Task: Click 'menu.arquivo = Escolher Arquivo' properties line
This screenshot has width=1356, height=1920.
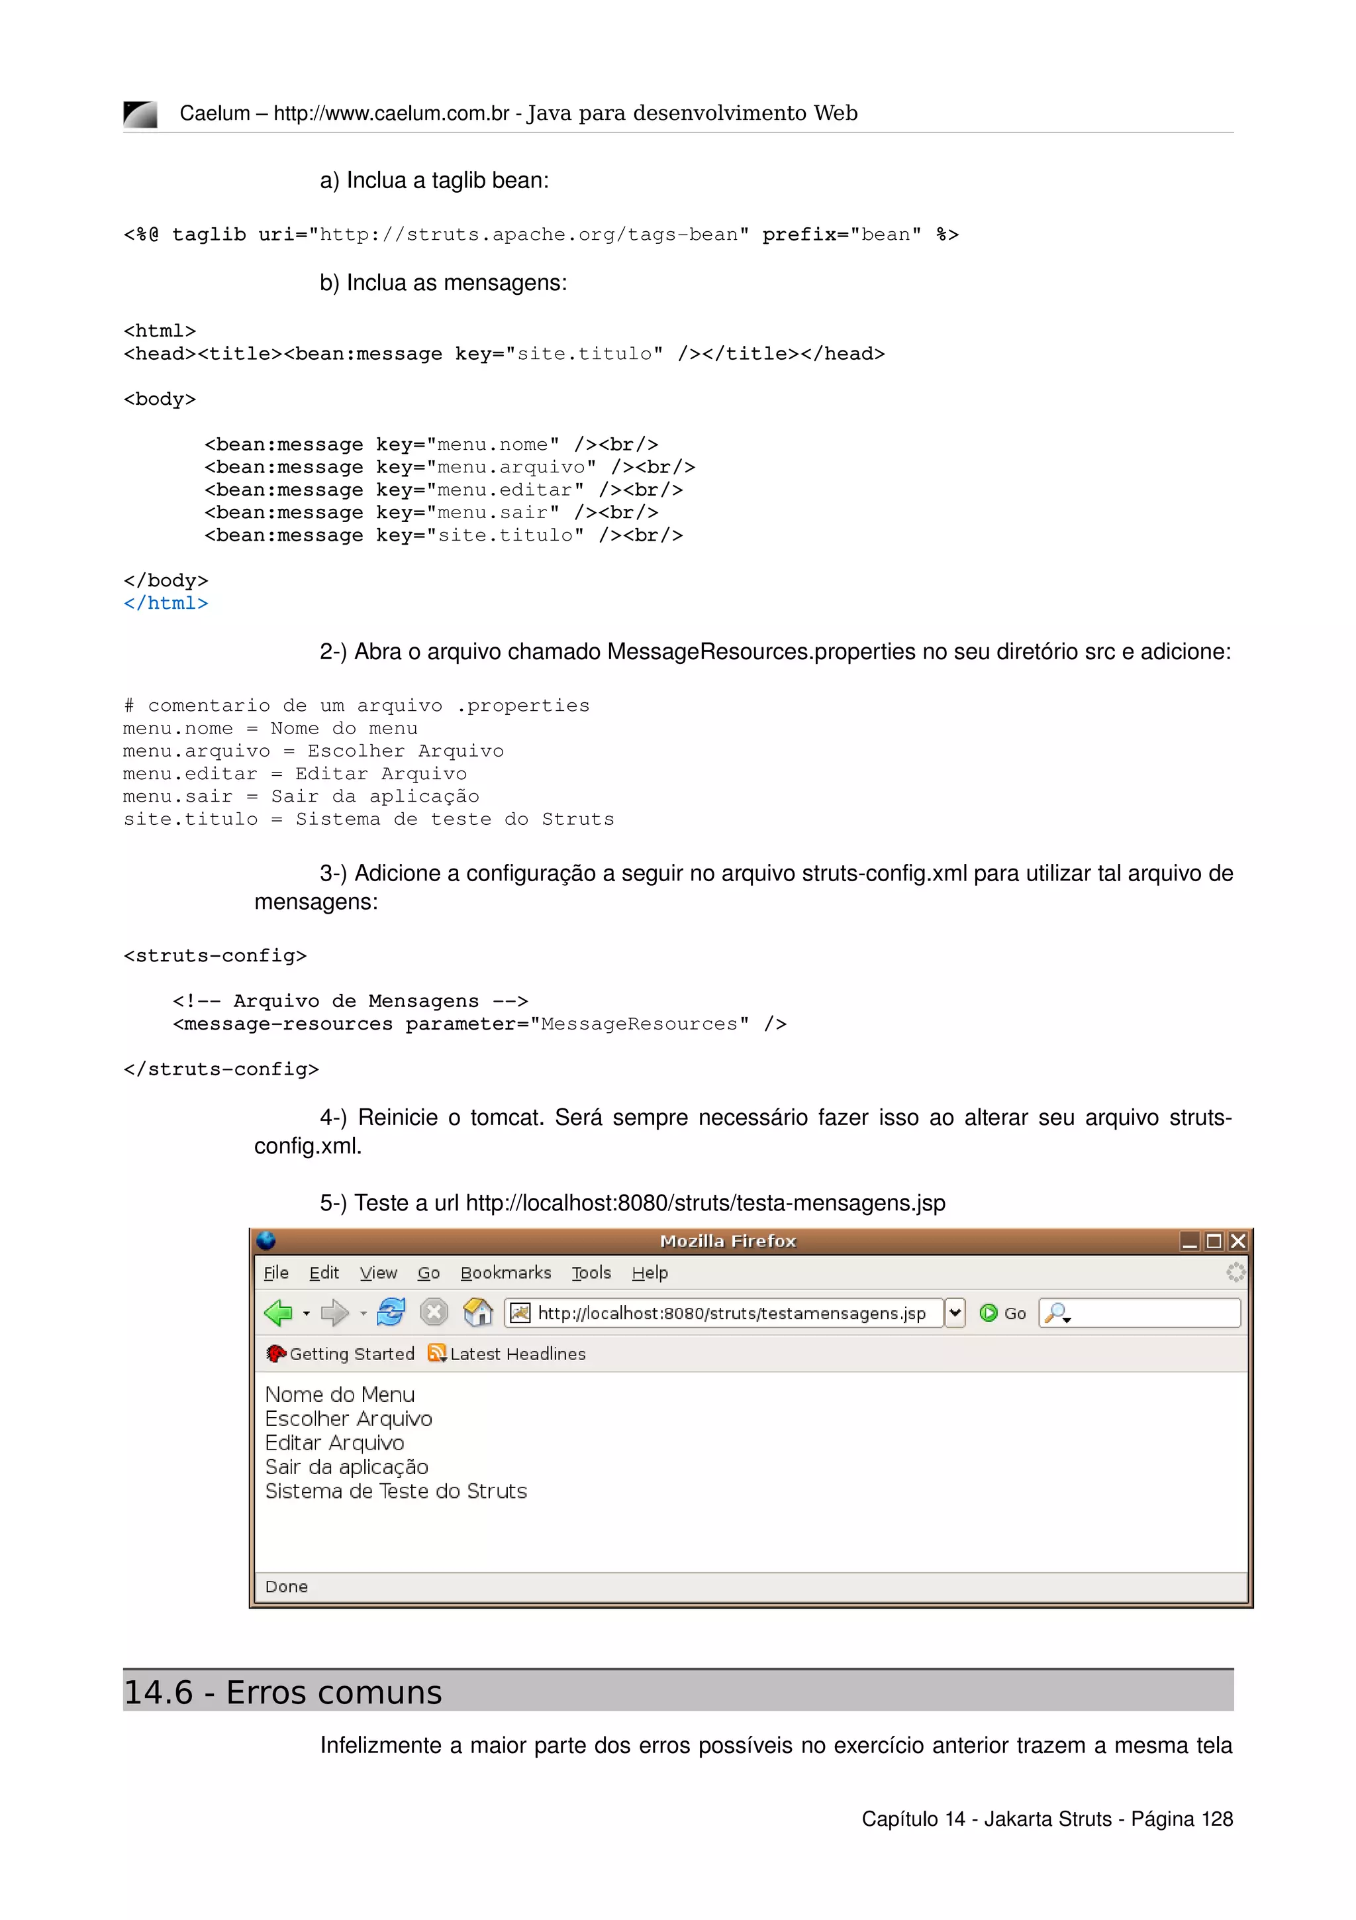Action: (x=313, y=751)
